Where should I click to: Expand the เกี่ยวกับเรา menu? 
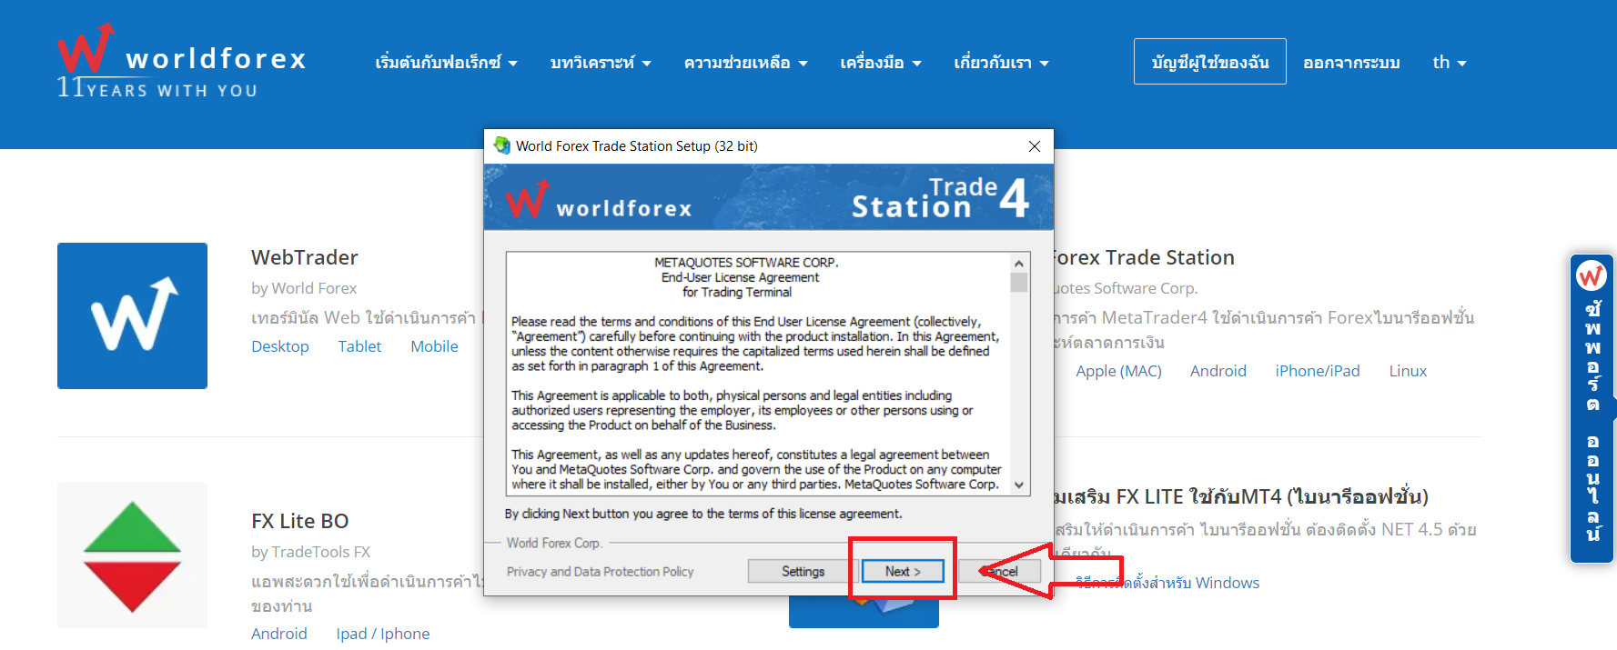(x=1001, y=63)
